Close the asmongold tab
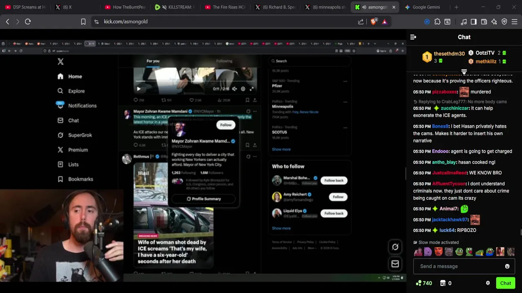The height and width of the screenshot is (293, 522). click(394, 7)
